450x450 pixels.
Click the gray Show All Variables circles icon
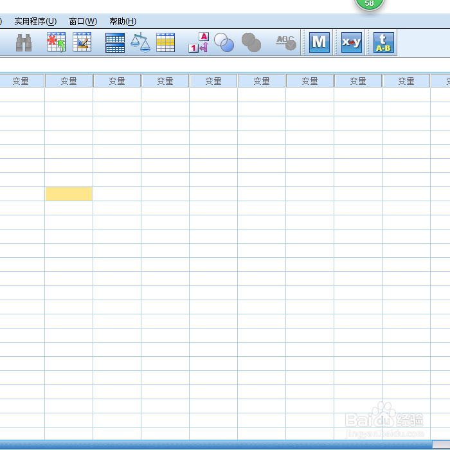251,42
